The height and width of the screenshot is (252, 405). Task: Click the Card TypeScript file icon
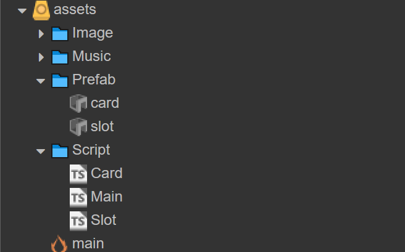[78, 174]
